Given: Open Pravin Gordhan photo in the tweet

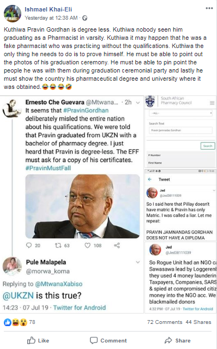Looking at the screenshot, I should point(82,206).
